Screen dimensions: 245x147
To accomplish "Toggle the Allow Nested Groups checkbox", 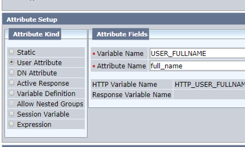I will point(11,103).
